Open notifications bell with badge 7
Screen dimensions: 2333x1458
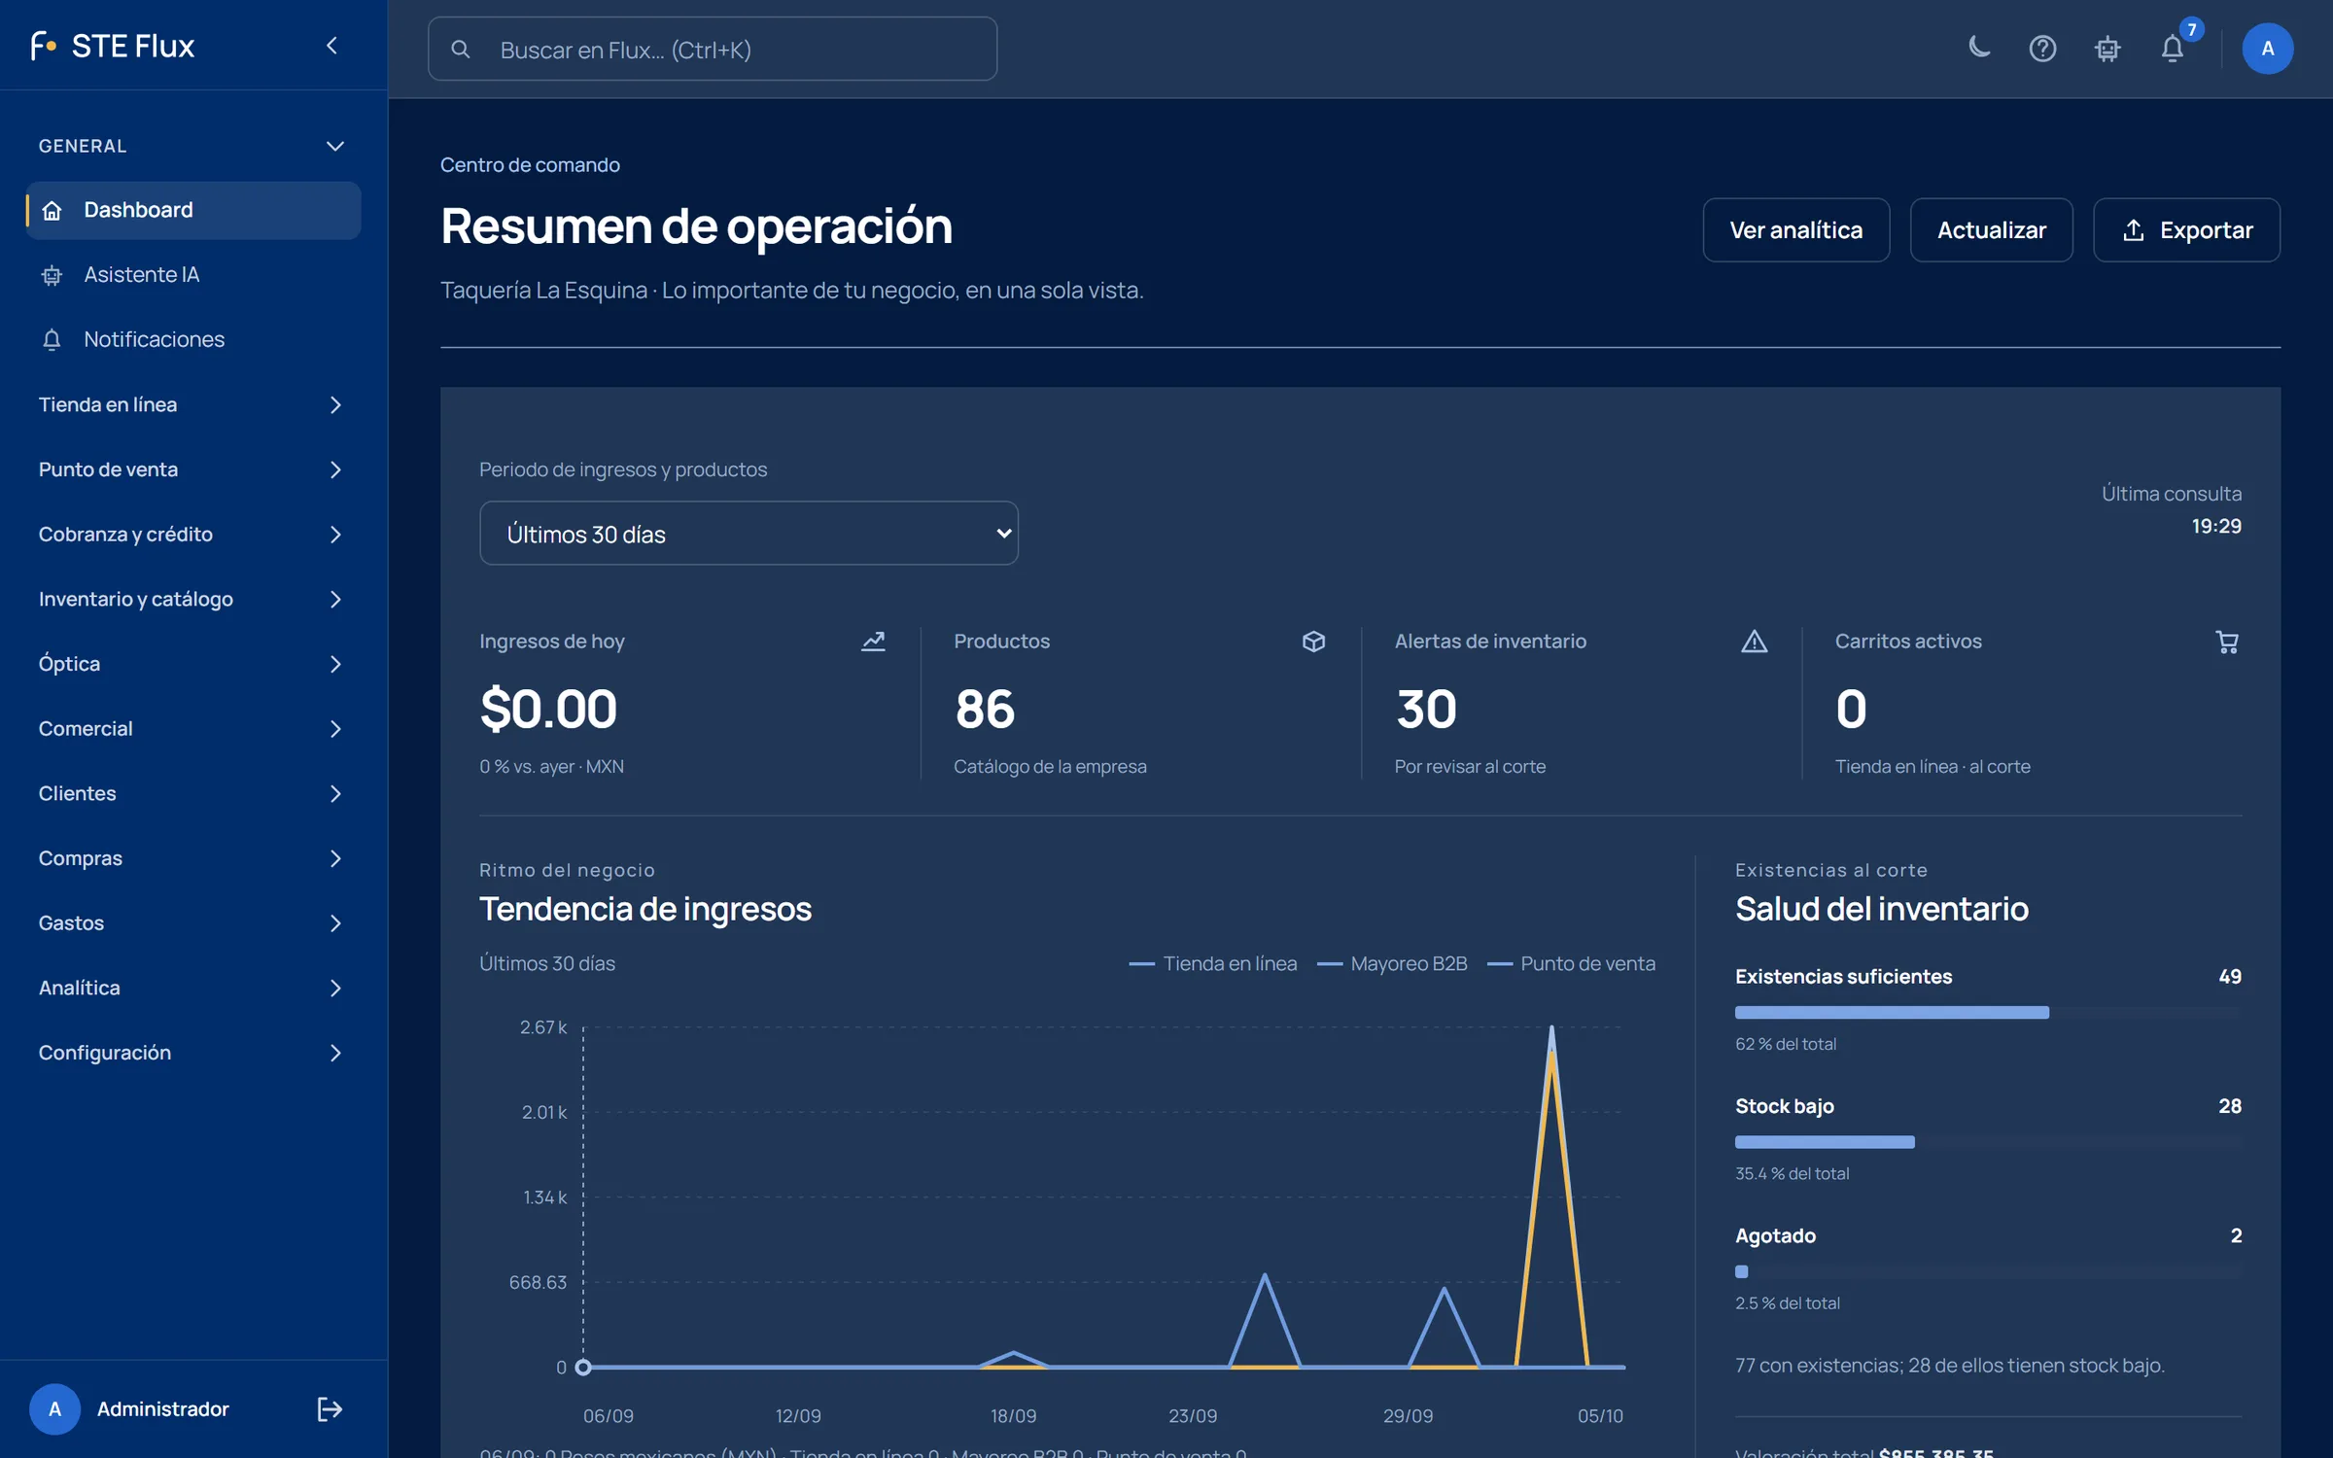point(2173,48)
